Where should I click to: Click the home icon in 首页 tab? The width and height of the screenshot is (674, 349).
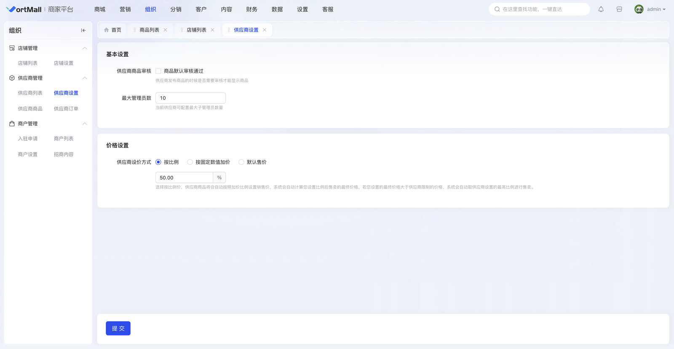point(107,30)
